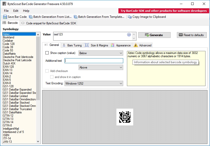The height and width of the screenshot is (146, 210).
Task: Open Batch Generation From List
Action: 31,17
